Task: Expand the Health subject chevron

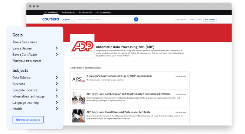Action: point(57,109)
